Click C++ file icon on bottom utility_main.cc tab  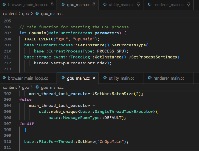click(105, 78)
